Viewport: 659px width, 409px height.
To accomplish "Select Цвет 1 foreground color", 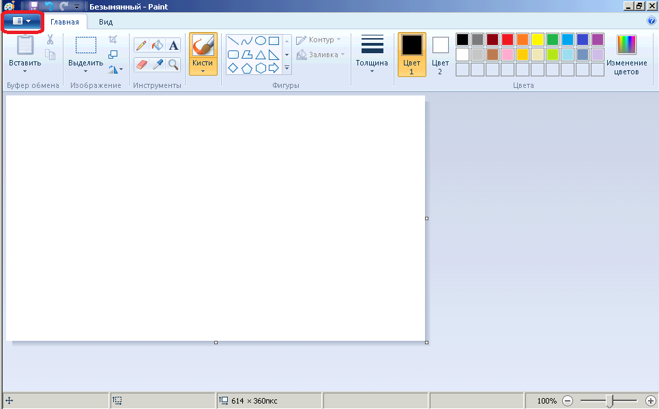I will tap(412, 55).
